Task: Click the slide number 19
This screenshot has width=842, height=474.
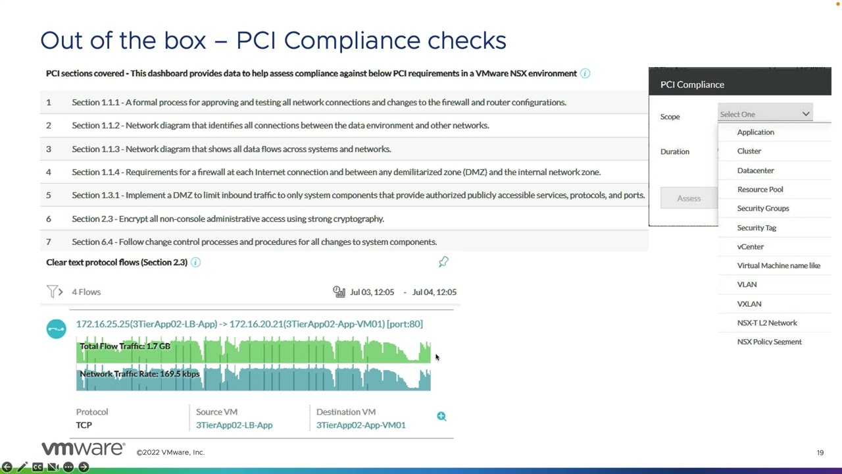Action: click(820, 452)
